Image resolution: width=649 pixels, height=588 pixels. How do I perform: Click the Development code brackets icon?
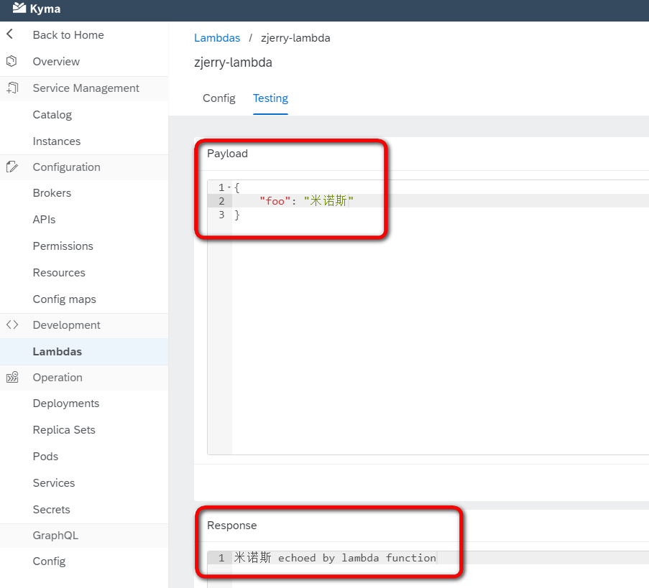coord(12,325)
